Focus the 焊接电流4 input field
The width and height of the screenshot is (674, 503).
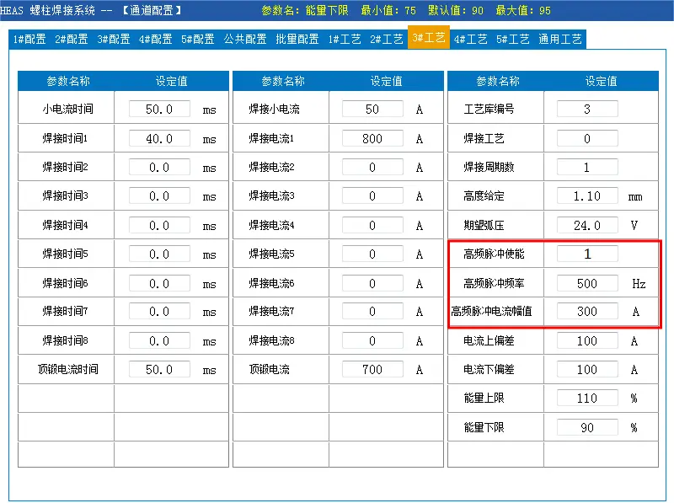[372, 225]
